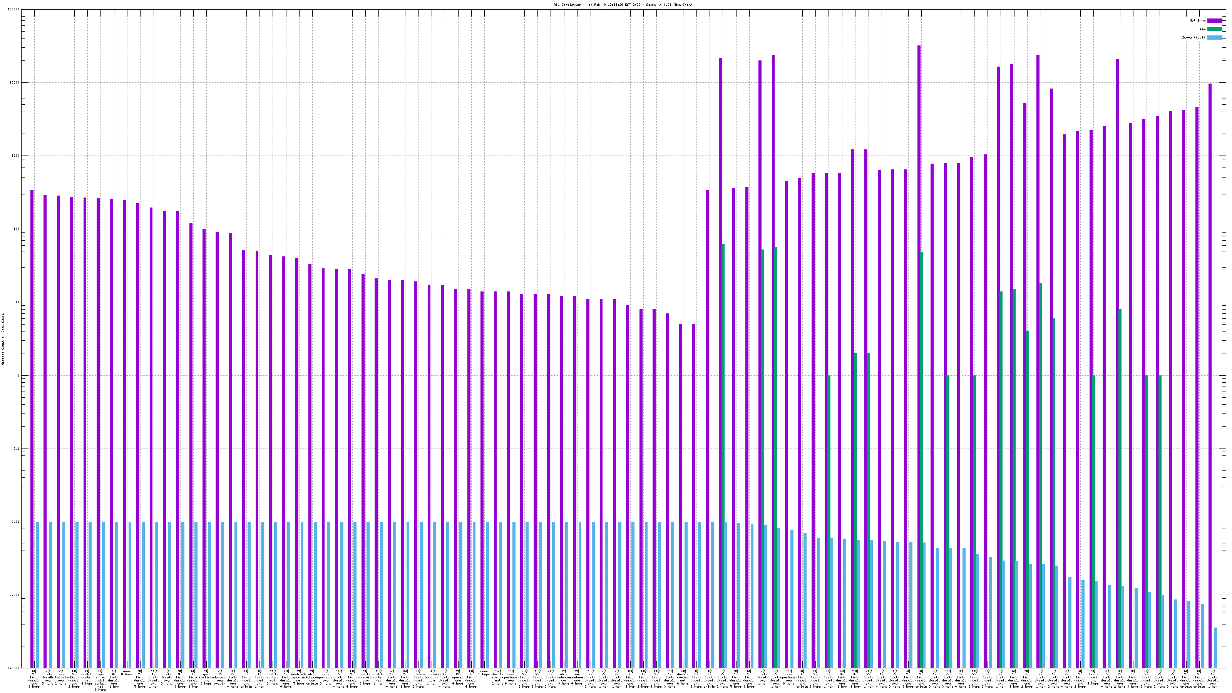1232x693 pixels.
Task: Click the 0.0001 y-axis tick label
Action: (x=14, y=668)
